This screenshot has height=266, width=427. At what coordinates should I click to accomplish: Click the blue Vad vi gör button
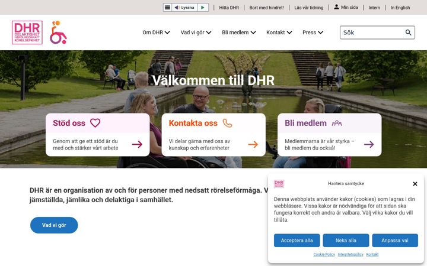click(54, 225)
